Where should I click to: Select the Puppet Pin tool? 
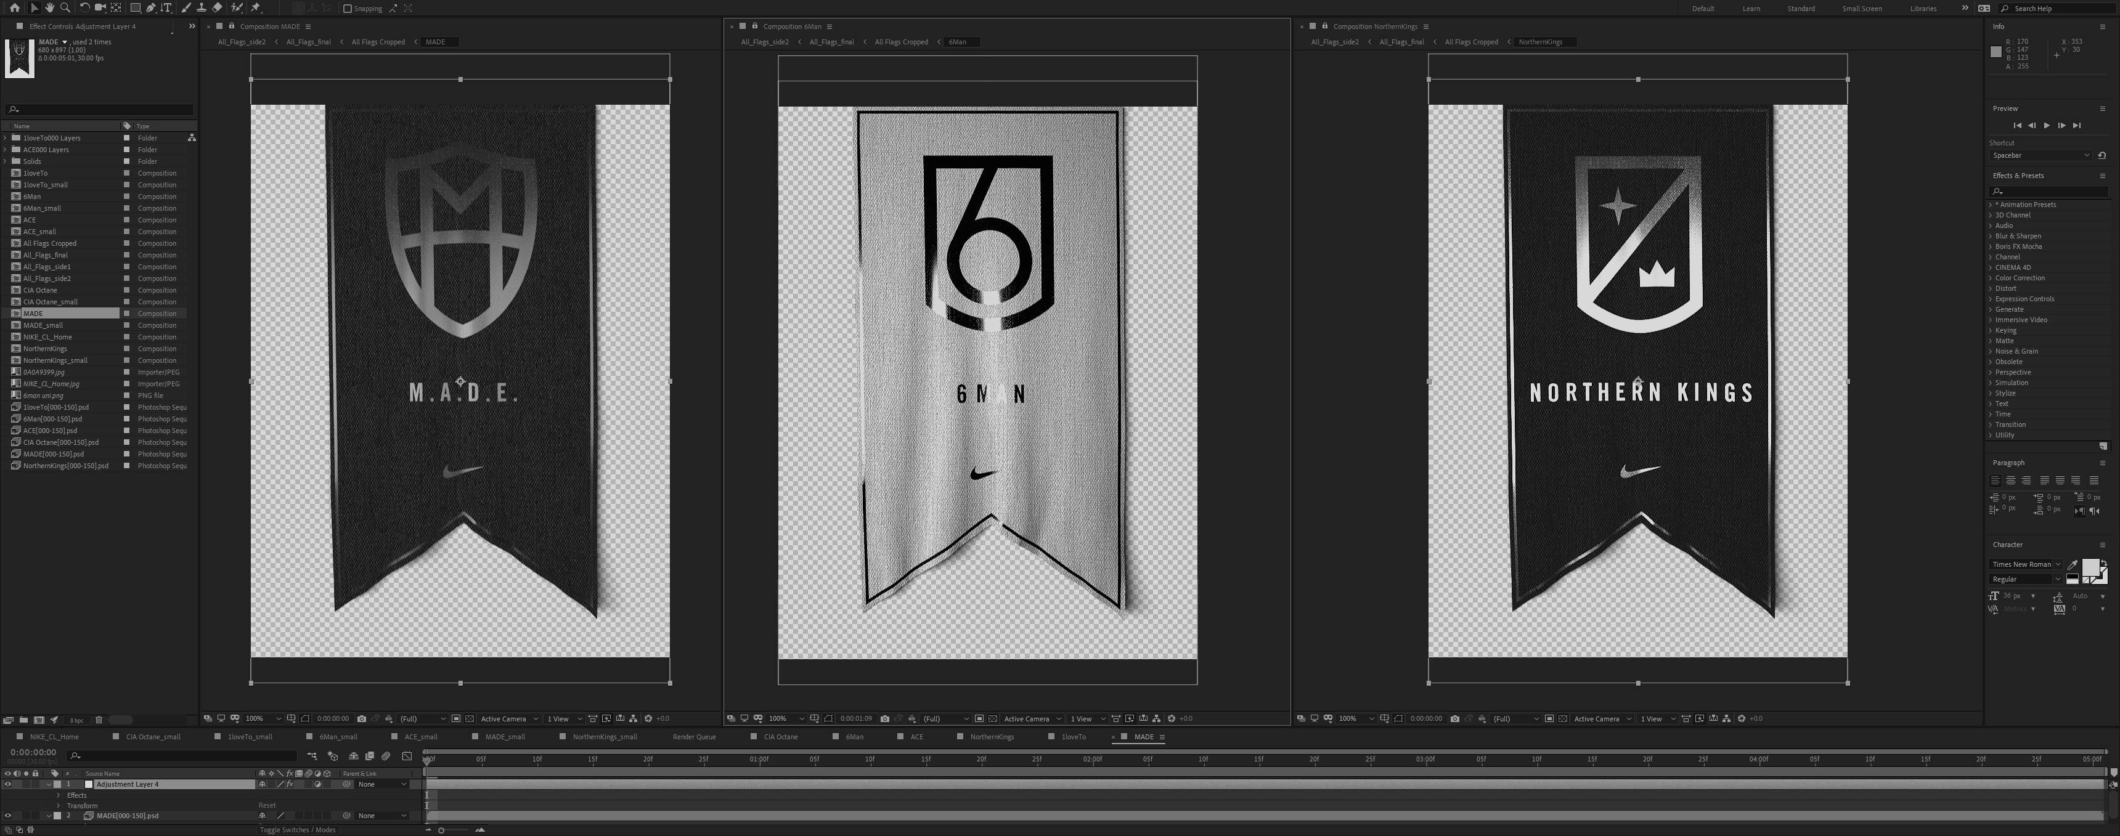click(256, 7)
